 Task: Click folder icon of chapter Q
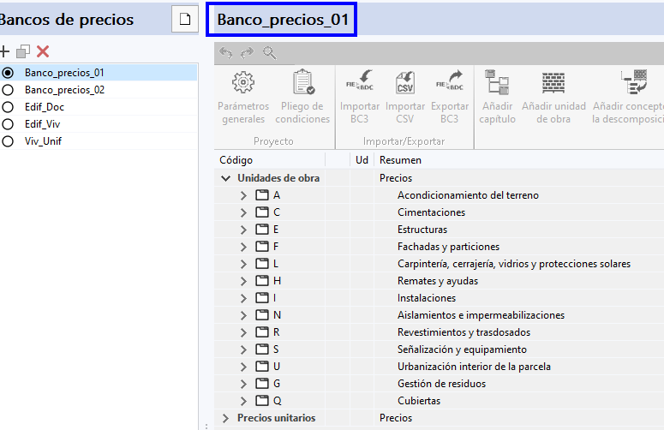[x=262, y=401]
